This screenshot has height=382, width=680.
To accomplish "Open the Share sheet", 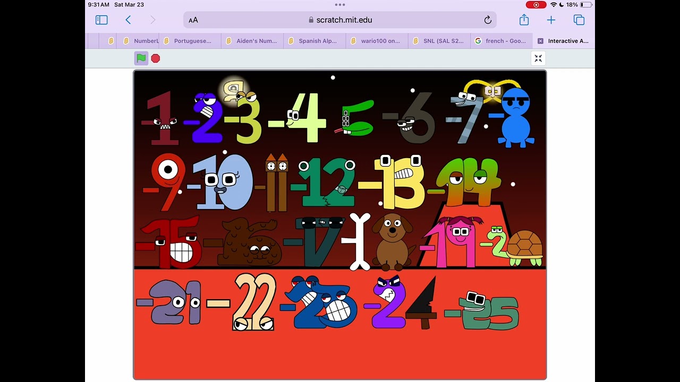I will pos(524,20).
